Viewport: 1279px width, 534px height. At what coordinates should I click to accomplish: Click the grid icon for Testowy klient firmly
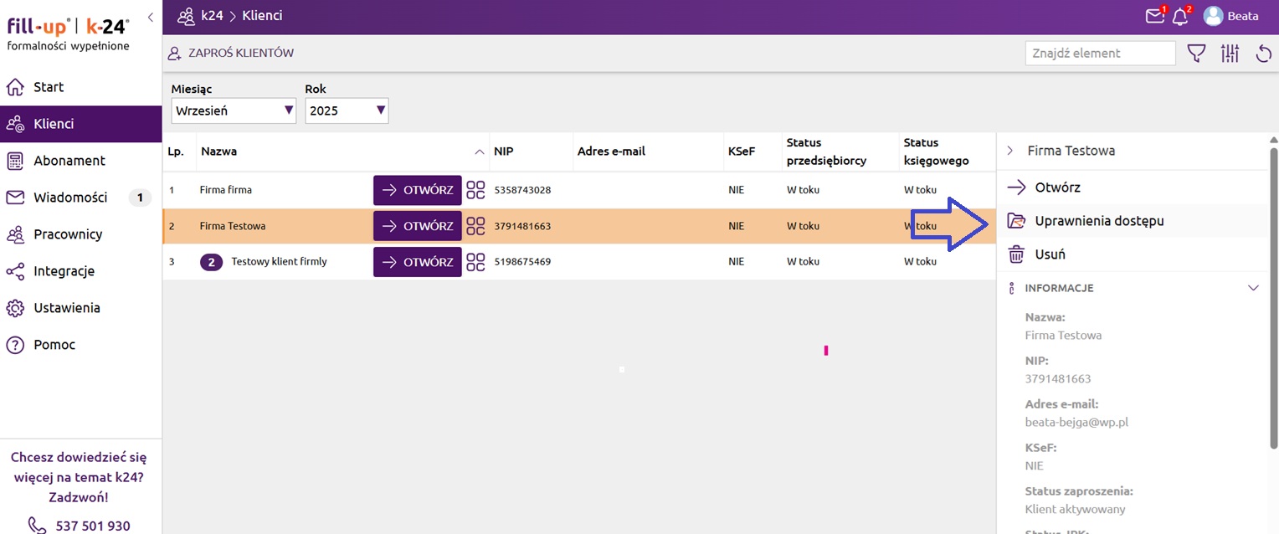[475, 262]
